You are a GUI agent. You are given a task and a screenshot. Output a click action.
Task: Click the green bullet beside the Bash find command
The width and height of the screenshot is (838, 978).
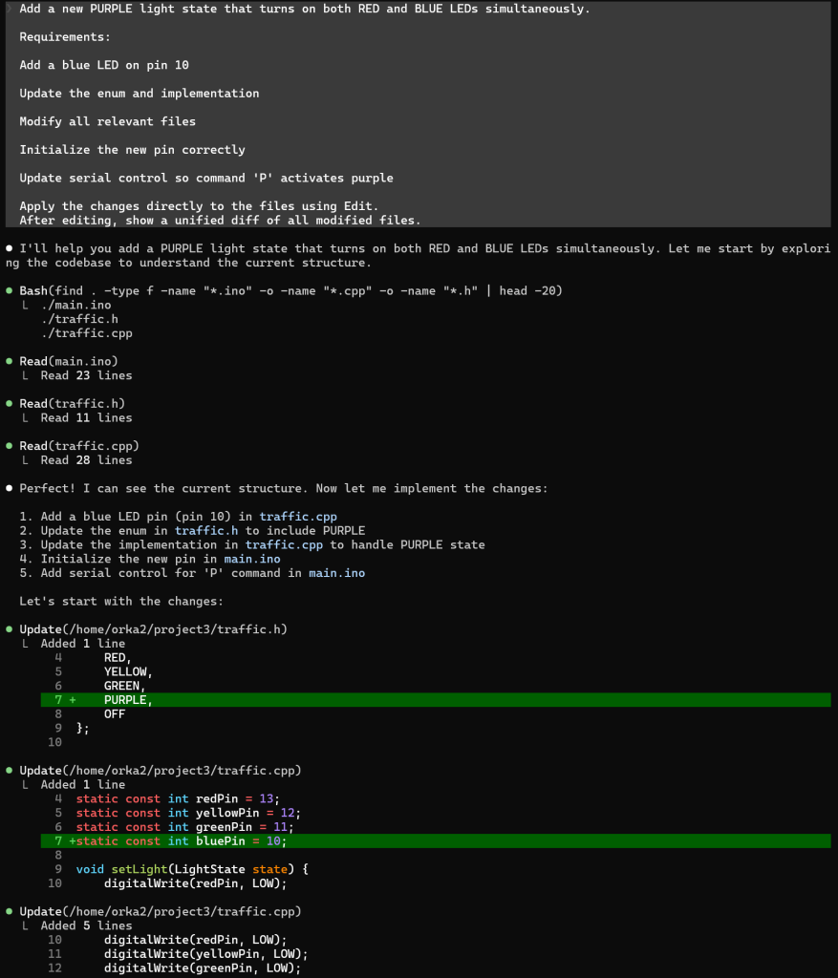coord(9,291)
